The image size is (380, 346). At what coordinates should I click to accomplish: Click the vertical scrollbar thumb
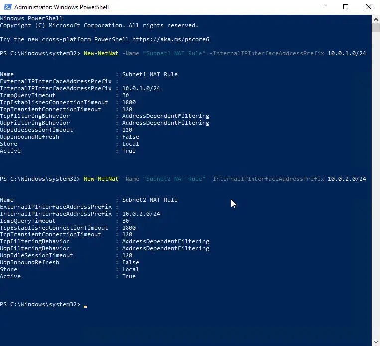(376, 27)
